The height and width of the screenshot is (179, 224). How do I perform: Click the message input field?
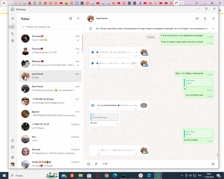point(155,164)
